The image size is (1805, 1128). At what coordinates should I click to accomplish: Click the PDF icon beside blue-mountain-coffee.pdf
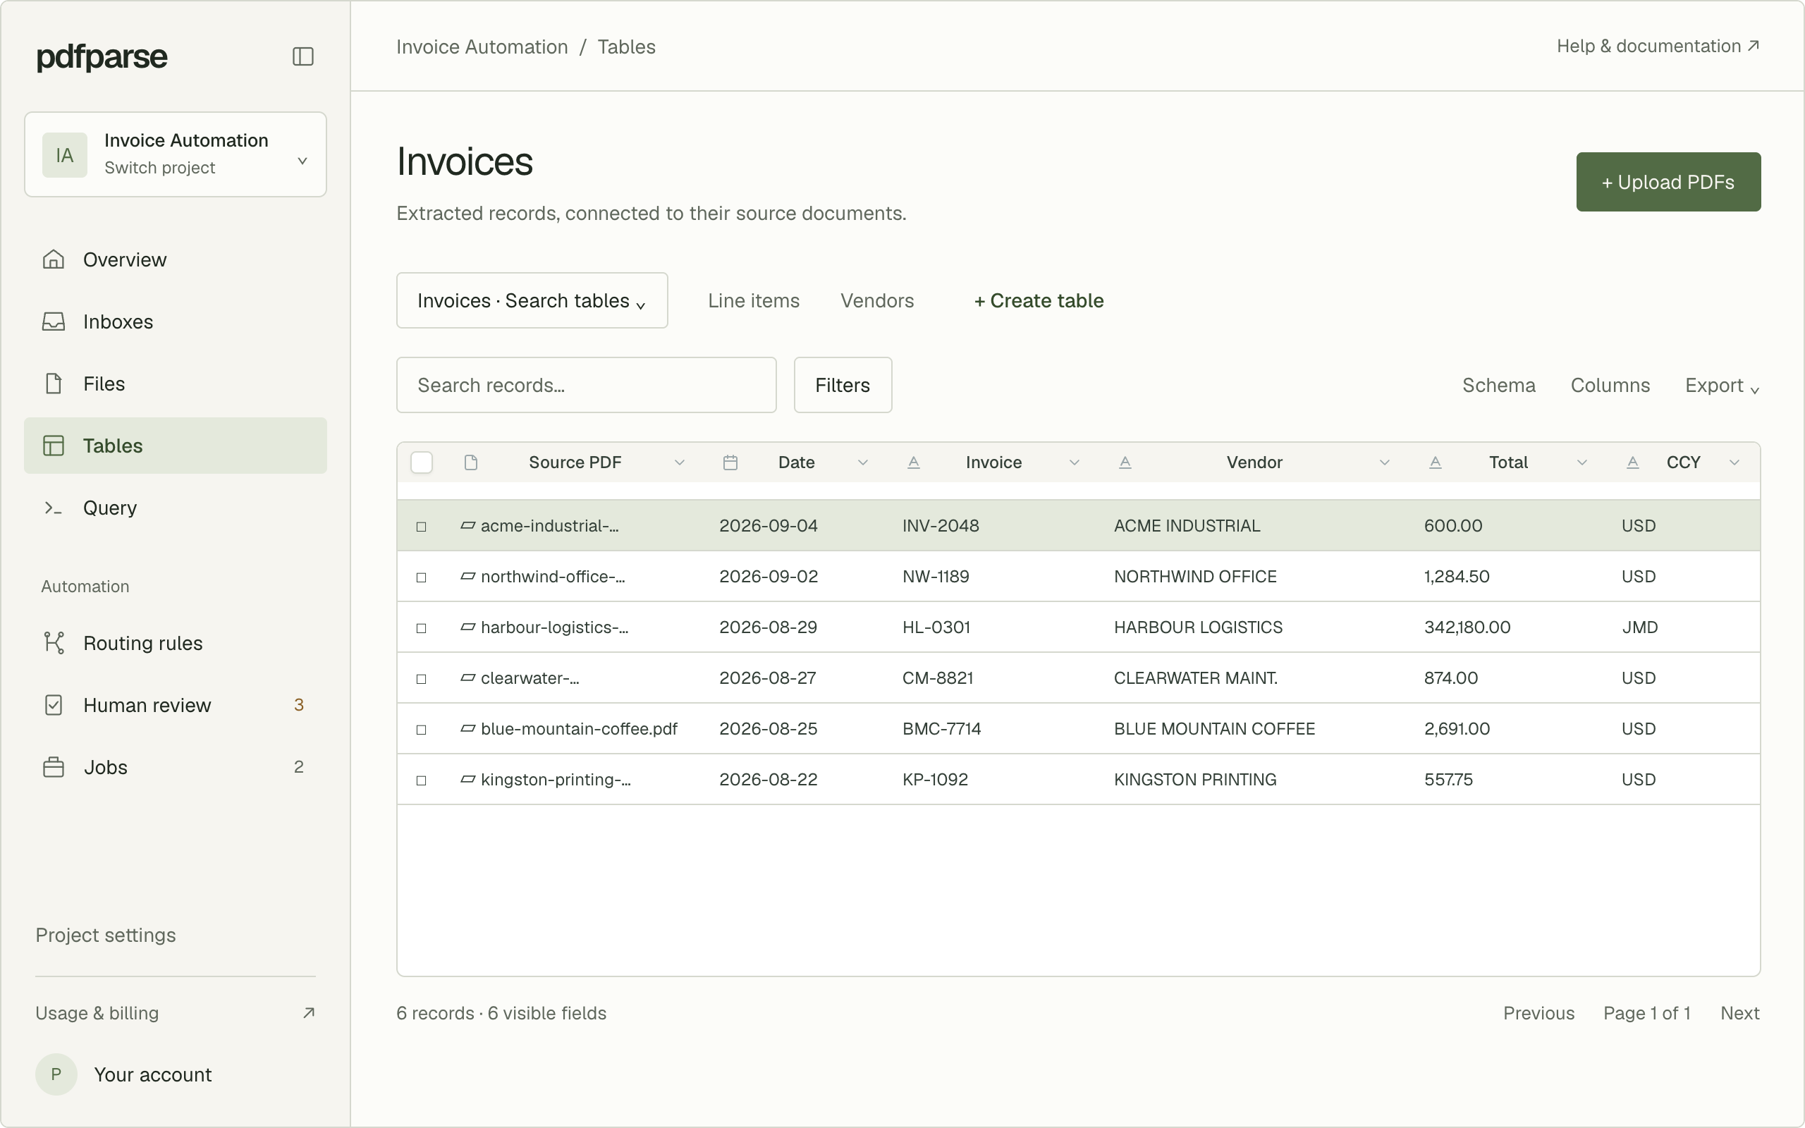coord(467,729)
